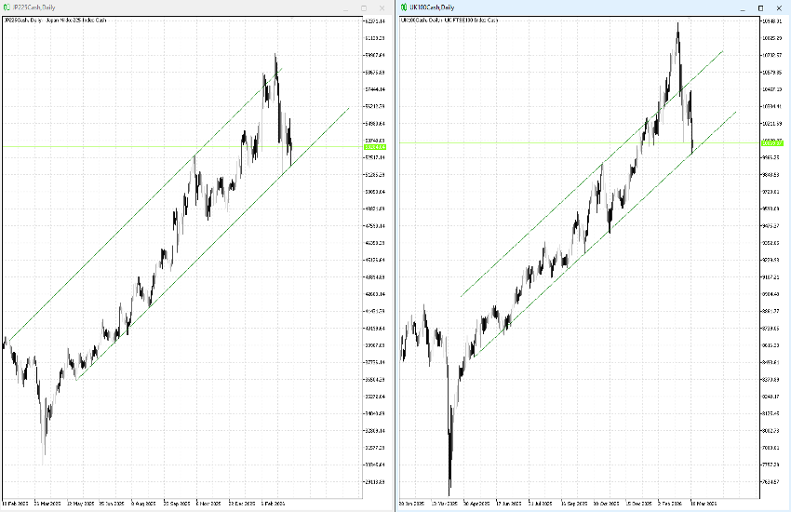Click the green current price label on UK100 chart
The width and height of the screenshot is (791, 512).
pyautogui.click(x=771, y=143)
